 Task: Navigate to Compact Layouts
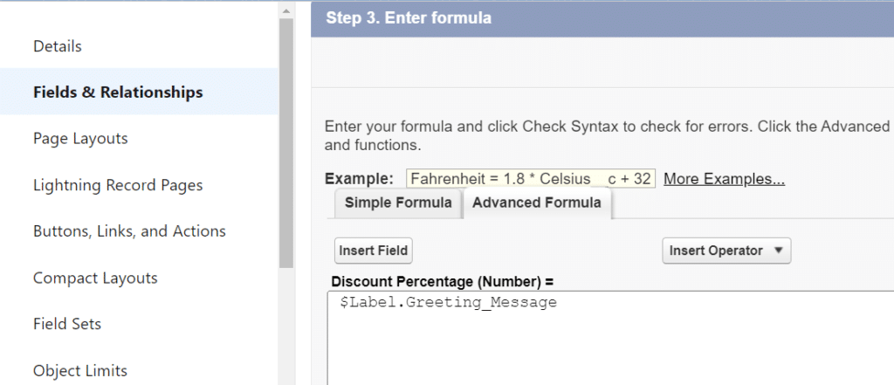pos(95,278)
